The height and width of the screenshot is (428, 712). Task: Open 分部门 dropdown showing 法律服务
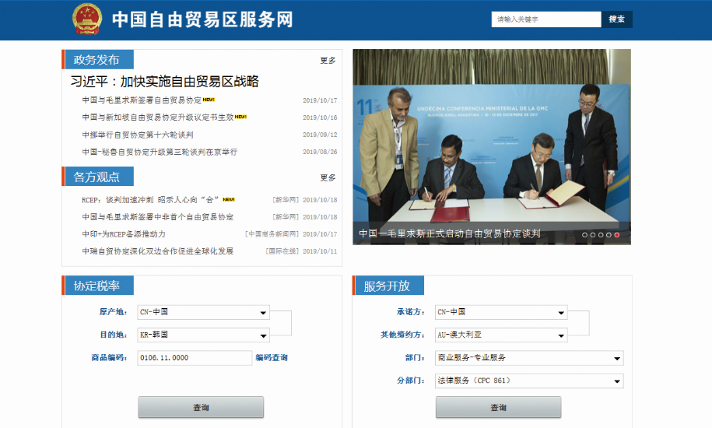tap(529, 381)
